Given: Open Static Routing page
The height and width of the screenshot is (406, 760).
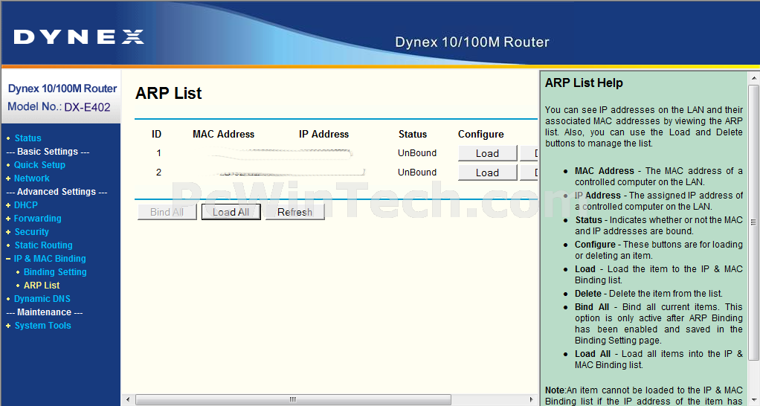Looking at the screenshot, I should coord(43,245).
